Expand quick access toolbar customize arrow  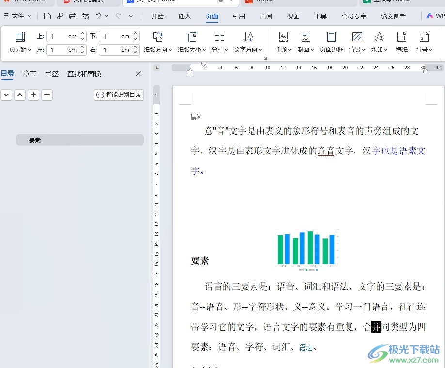coord(131,16)
